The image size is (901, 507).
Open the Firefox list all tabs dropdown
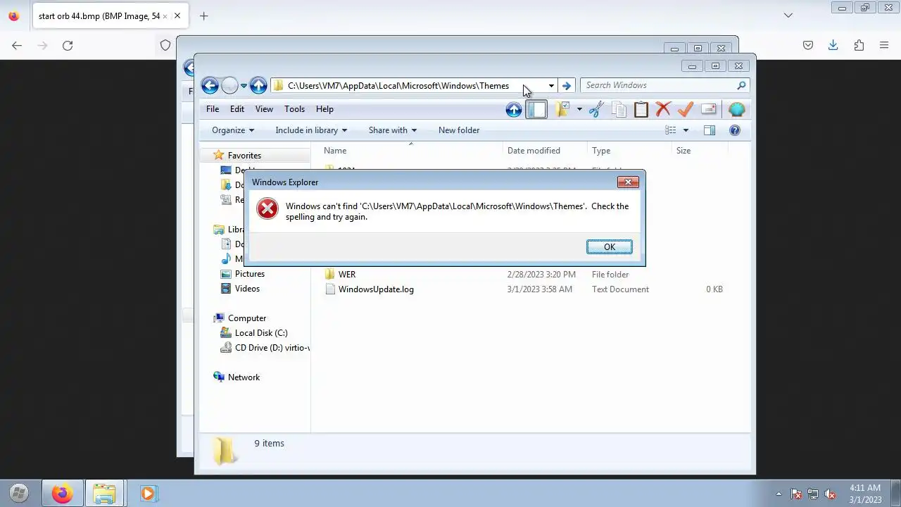(x=788, y=15)
